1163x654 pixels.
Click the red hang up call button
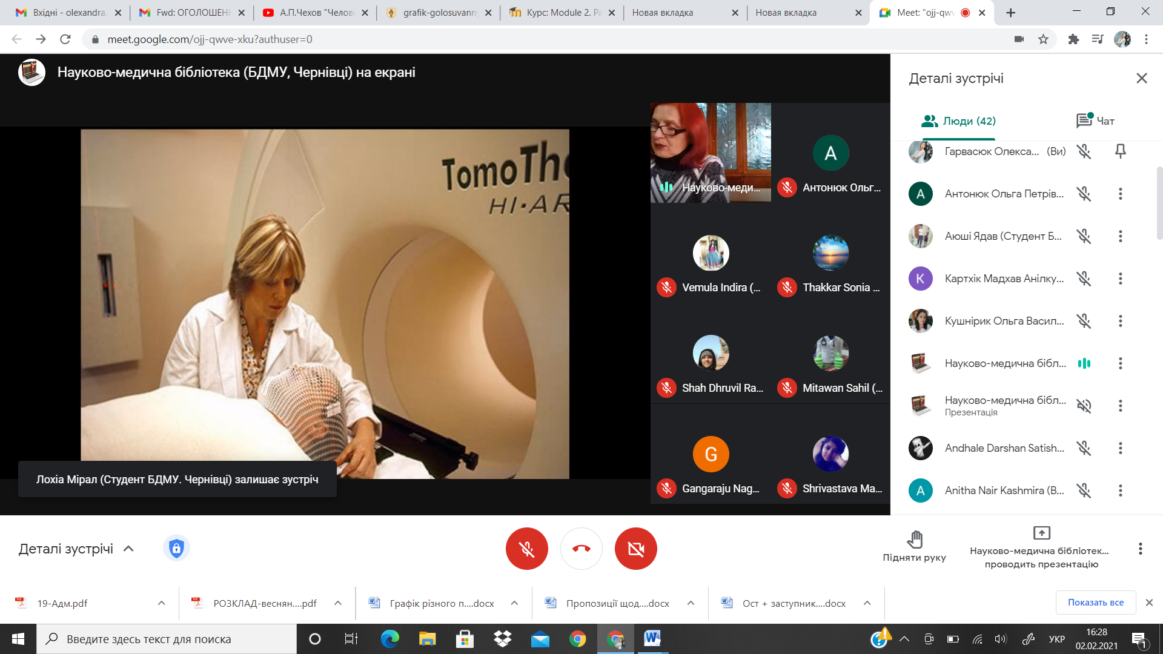[581, 549]
